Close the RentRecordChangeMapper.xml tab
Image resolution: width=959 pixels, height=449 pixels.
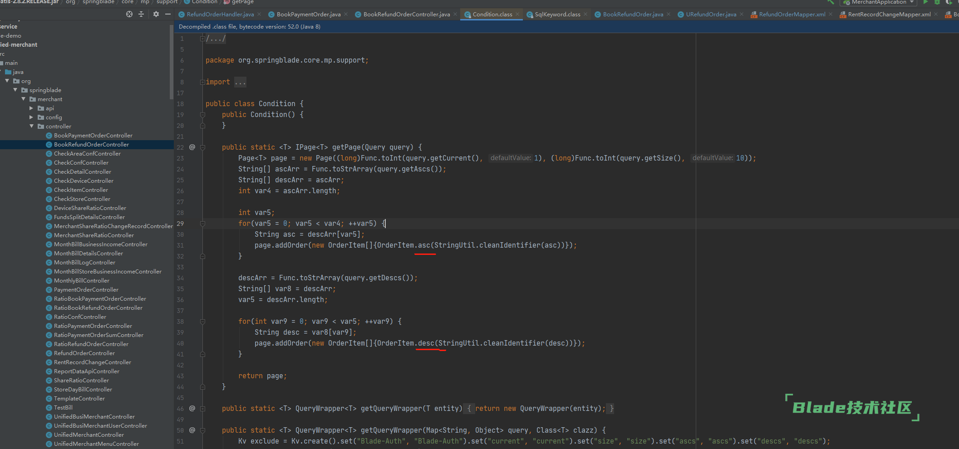pos(936,15)
